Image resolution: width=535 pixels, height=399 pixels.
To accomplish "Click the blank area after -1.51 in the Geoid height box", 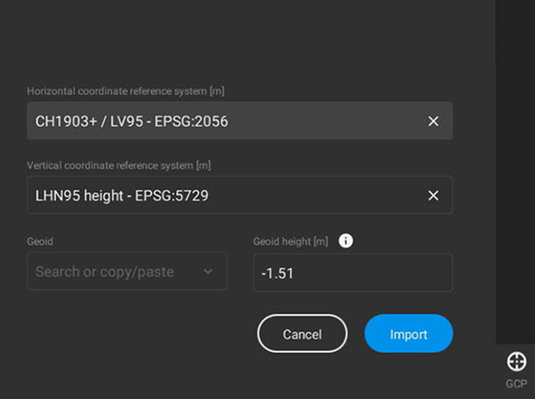I will tap(372, 272).
